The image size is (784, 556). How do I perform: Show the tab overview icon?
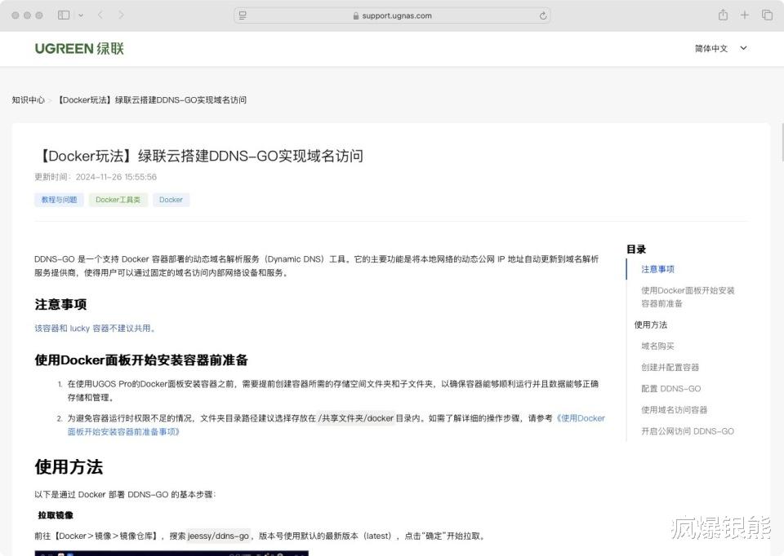click(767, 15)
